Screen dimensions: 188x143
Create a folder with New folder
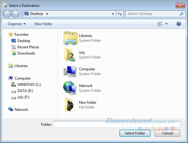point(43,24)
